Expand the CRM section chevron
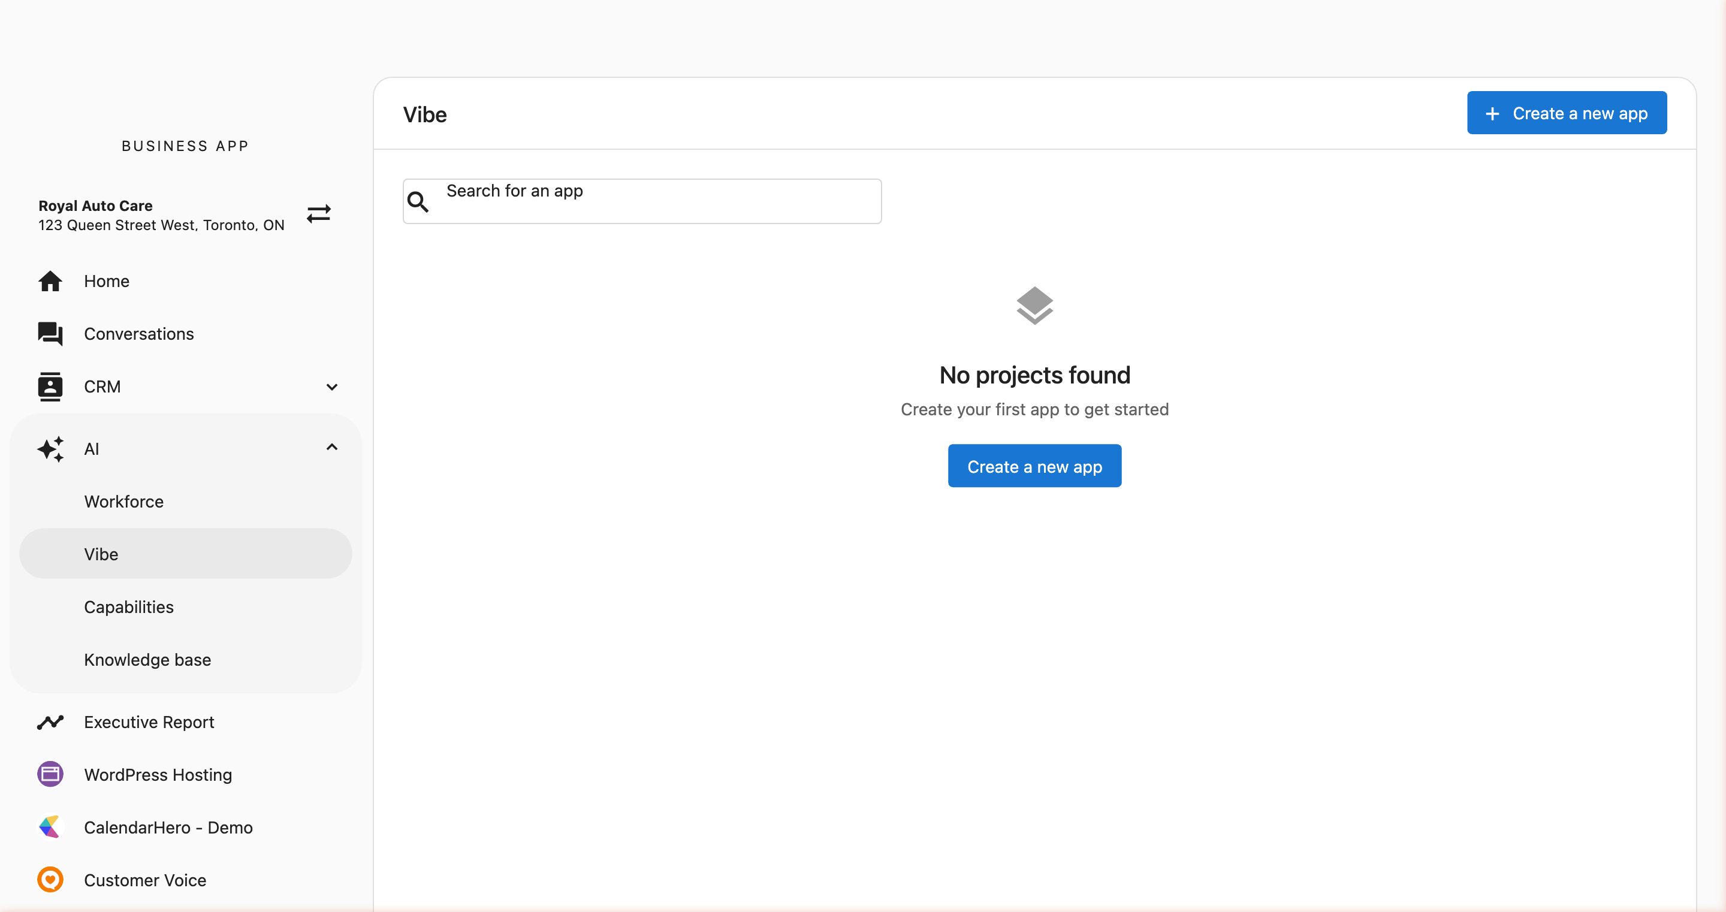 [x=331, y=386]
